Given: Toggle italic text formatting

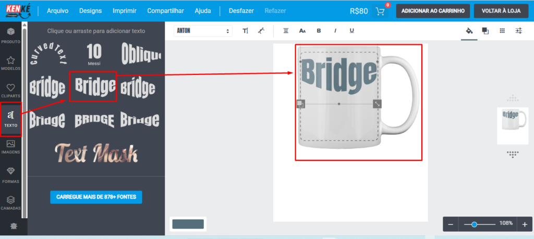Looking at the screenshot, I should pos(335,31).
